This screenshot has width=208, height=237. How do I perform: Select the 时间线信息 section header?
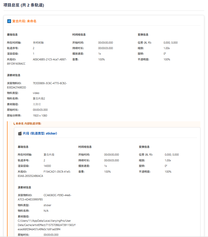pos(79,35)
